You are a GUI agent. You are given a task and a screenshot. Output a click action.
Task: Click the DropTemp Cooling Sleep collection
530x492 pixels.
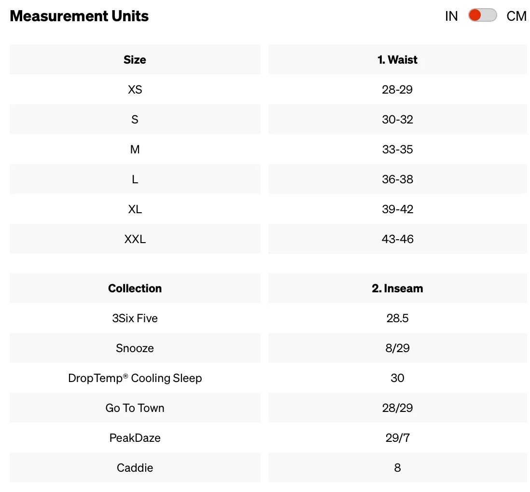135,378
